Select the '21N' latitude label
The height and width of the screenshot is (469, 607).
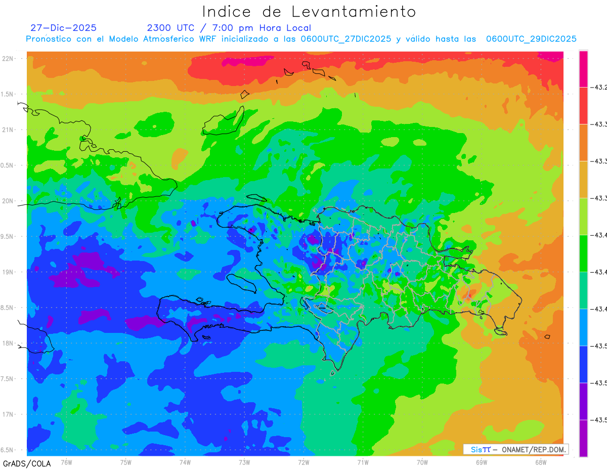coord(9,130)
